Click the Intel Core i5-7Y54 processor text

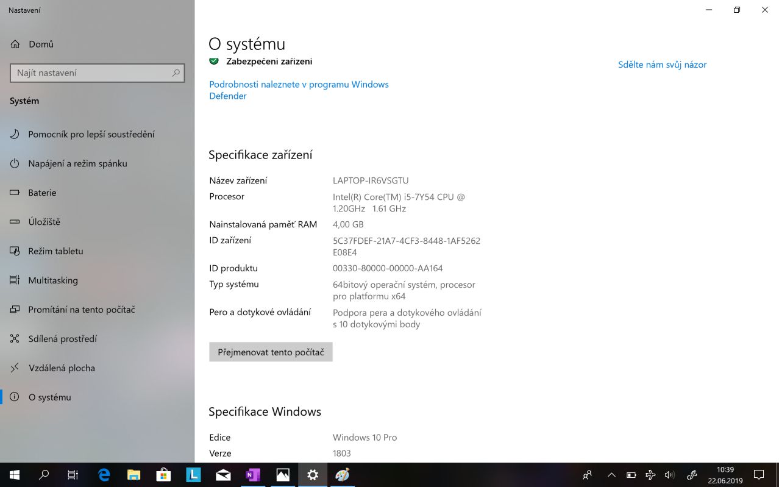click(x=399, y=203)
